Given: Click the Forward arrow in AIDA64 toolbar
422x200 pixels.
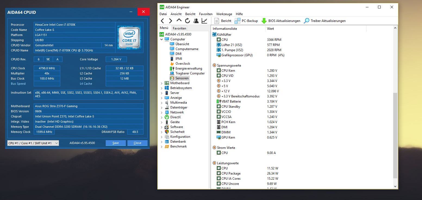Looking at the screenshot, I should coord(170,21).
